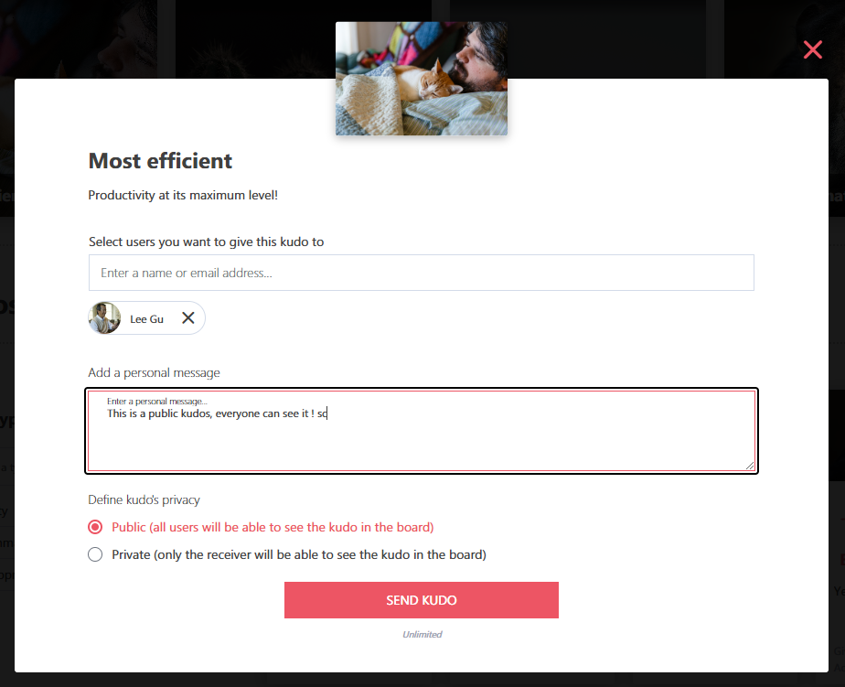Click the Enter a personal message placeholder

point(156,402)
